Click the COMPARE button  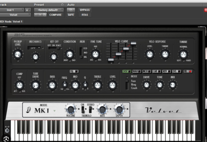pos(55,15)
